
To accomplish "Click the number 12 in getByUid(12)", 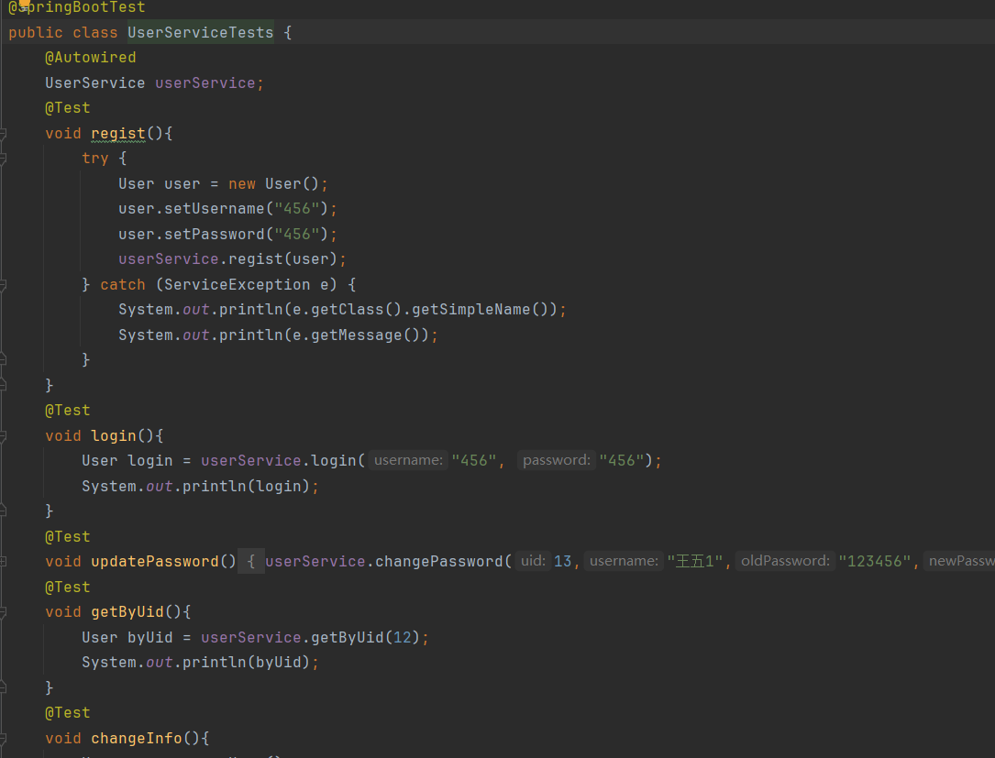I will point(402,638).
